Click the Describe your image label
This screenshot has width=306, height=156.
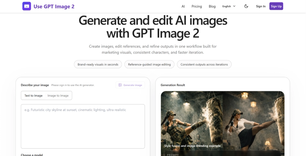click(35, 85)
